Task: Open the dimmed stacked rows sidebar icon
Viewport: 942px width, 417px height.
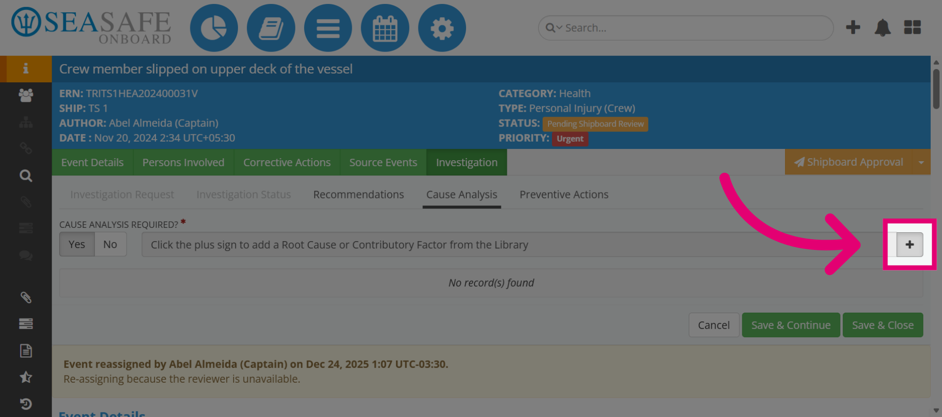Action: (26, 228)
